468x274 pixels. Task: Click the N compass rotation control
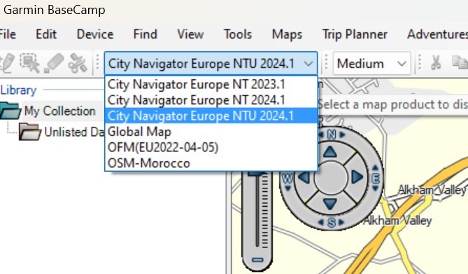(332, 135)
